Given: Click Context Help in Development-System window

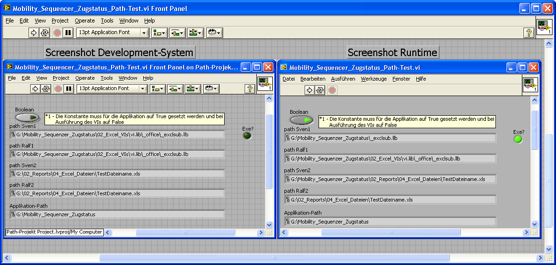Looking at the screenshot, I should point(250,89).
